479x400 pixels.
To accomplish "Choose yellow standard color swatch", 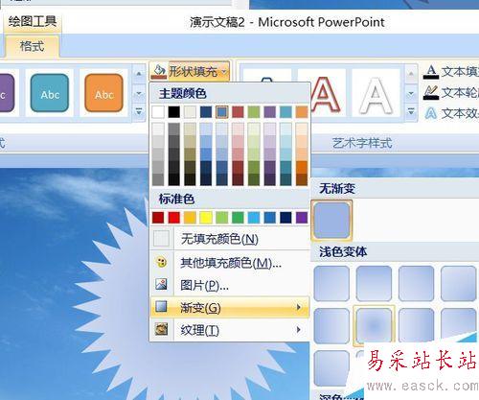I will tap(206, 218).
